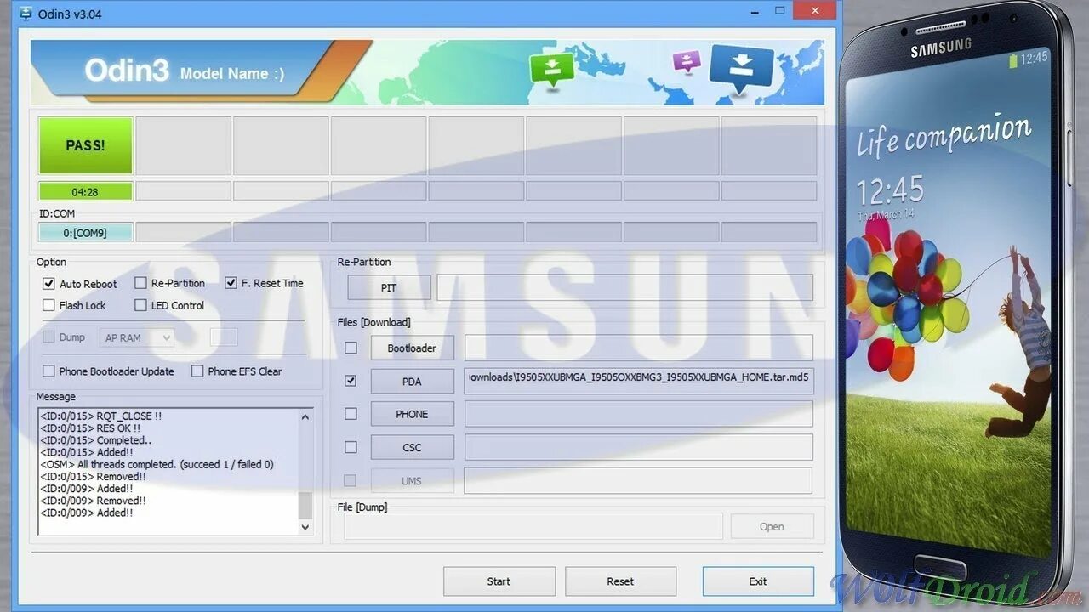Click the Exit button
This screenshot has width=1089, height=612.
point(758,581)
